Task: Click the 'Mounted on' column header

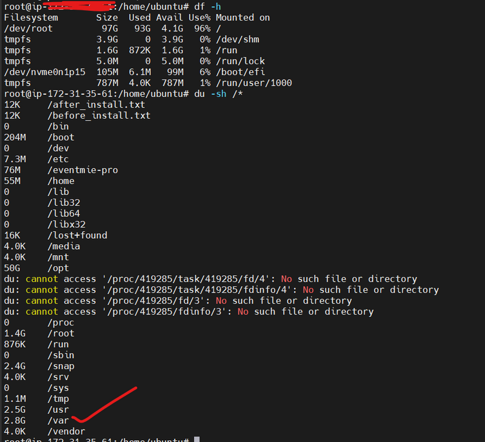Action: point(242,18)
